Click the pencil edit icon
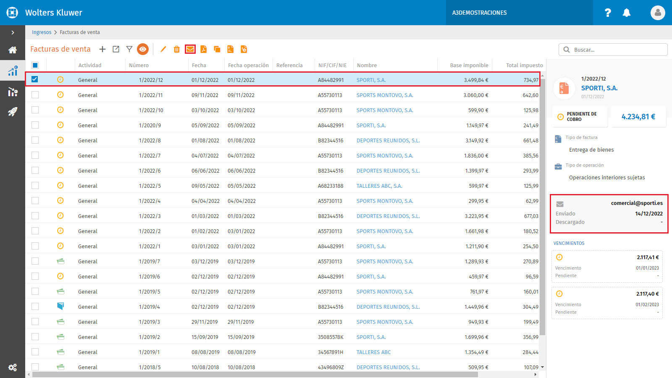This screenshot has height=378, width=672. coord(163,49)
